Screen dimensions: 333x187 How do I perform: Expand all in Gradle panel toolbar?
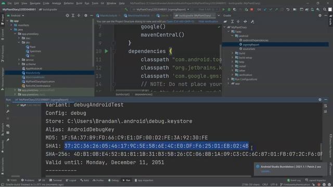point(233,22)
